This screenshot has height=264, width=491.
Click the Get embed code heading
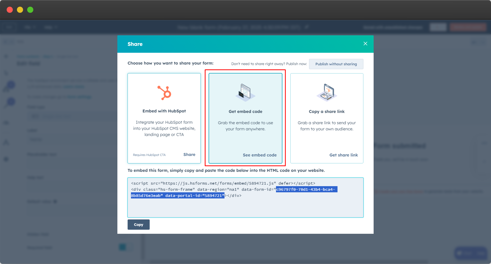coord(245,111)
